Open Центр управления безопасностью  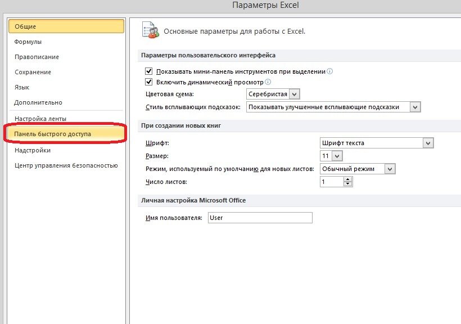(66, 165)
